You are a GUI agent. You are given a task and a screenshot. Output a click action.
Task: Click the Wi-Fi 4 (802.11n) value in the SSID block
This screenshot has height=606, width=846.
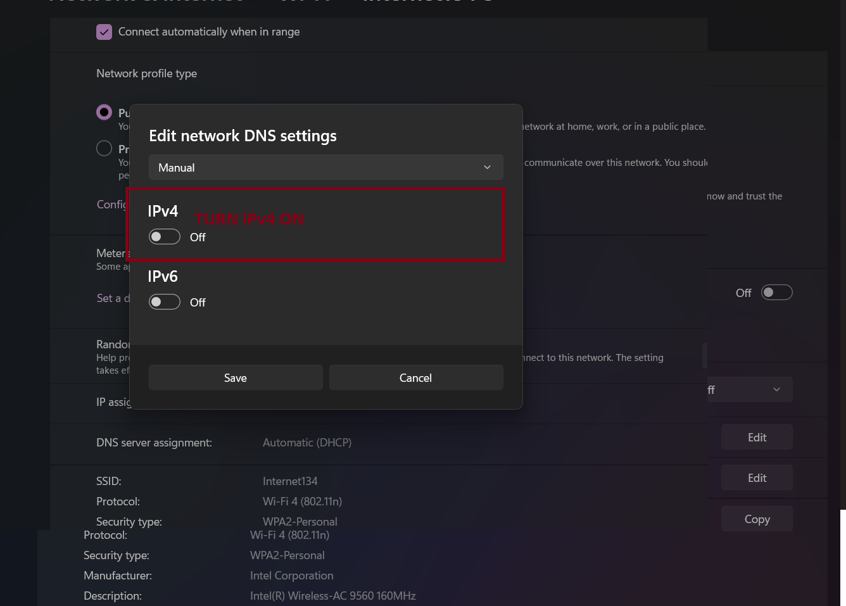302,502
